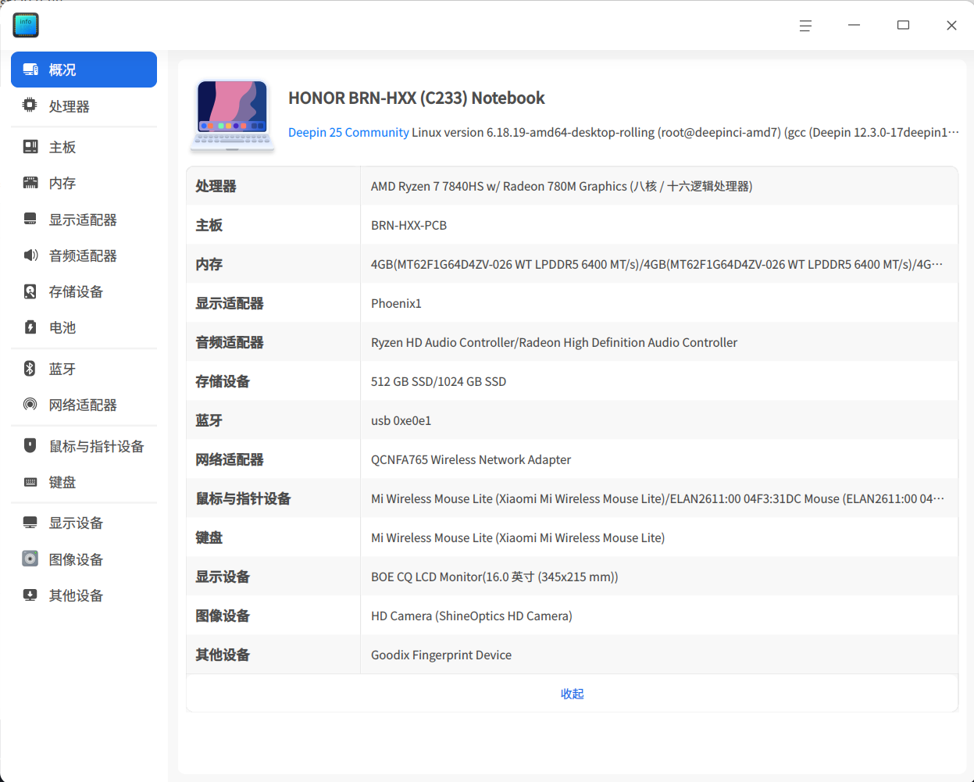974x782 pixels.
Task: Click the HD Camera ShineOptics value
Action: 472,616
